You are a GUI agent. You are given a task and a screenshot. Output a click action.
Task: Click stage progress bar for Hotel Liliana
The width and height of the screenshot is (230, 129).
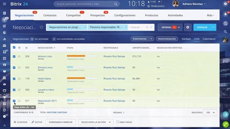[82, 78]
